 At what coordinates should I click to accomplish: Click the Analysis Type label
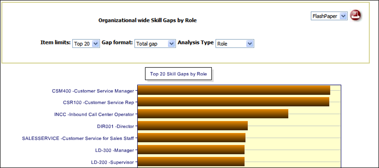tap(196, 43)
